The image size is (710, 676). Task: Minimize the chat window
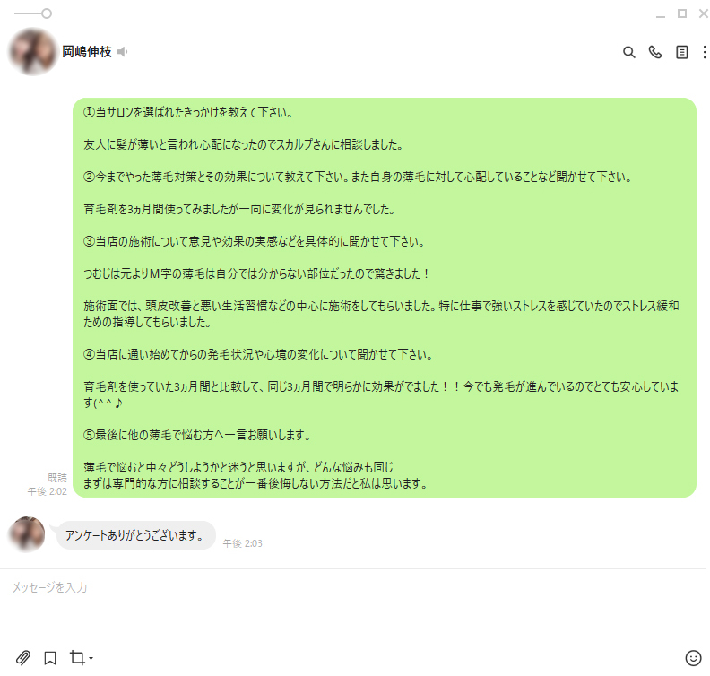point(661,15)
